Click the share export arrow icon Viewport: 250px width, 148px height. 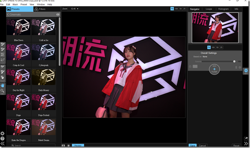[246, 138]
